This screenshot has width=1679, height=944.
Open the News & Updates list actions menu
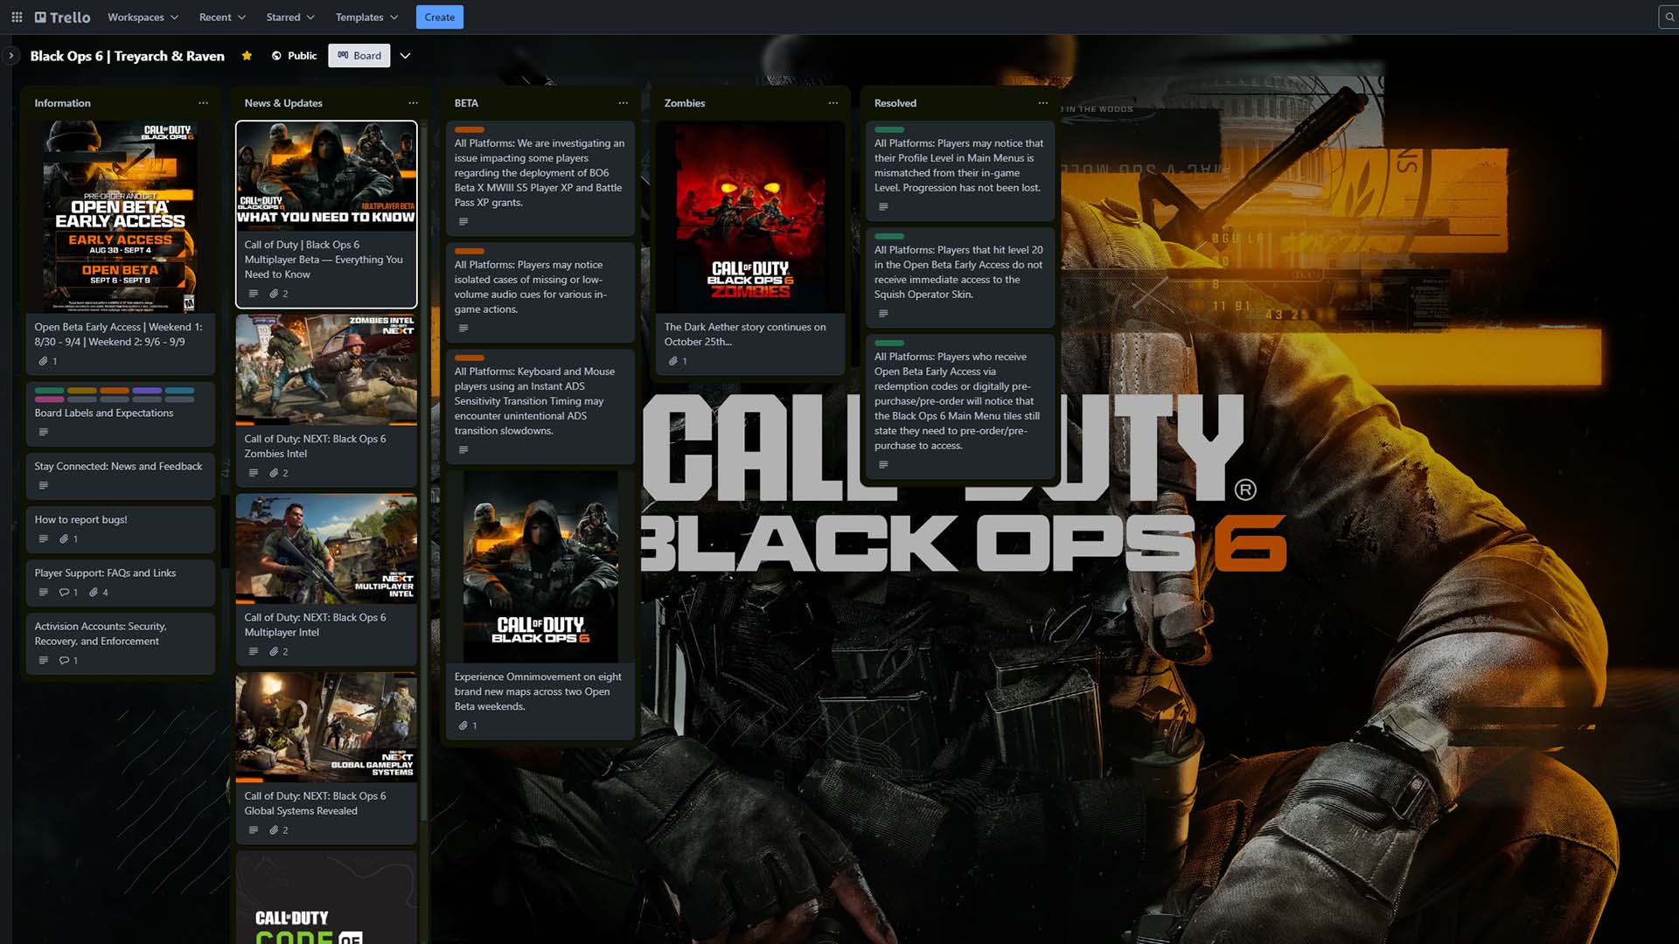pos(413,102)
